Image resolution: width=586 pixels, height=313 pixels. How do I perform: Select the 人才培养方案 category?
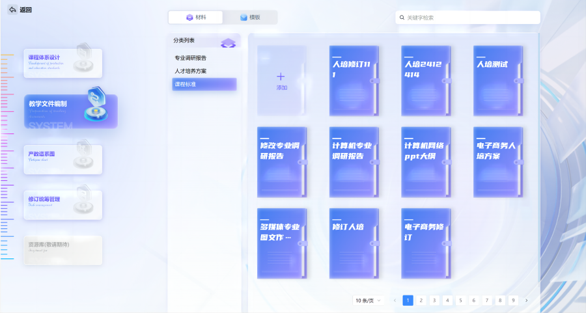[190, 71]
